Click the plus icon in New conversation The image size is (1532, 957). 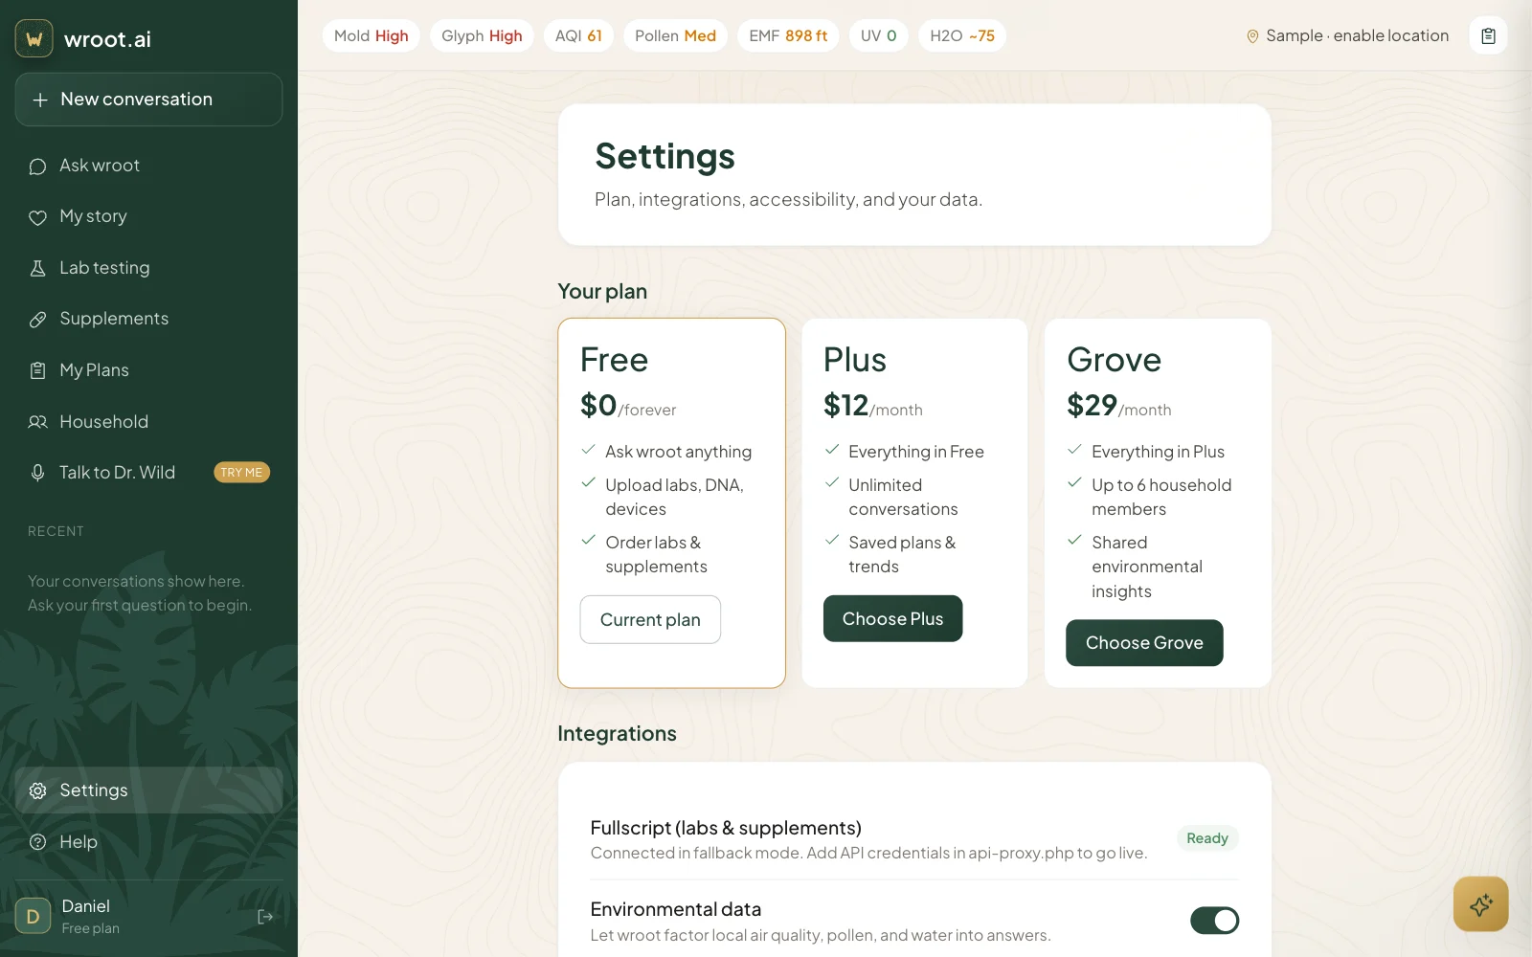point(40,100)
